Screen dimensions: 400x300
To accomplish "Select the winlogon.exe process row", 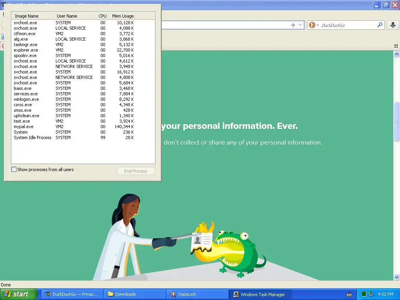I will pos(74,99).
